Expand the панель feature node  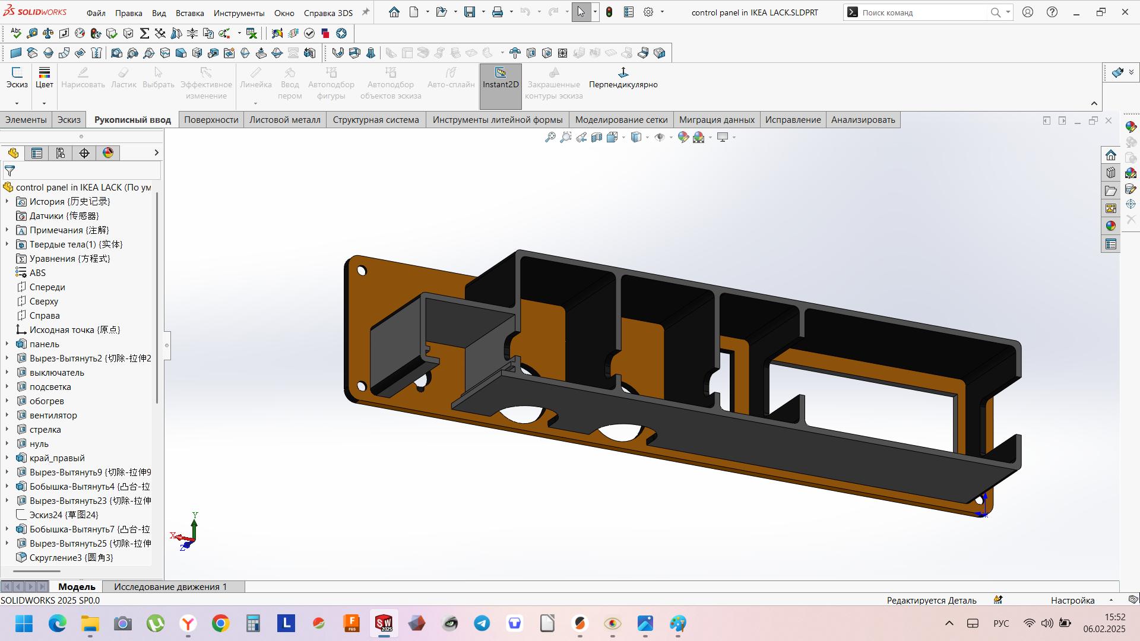point(7,344)
